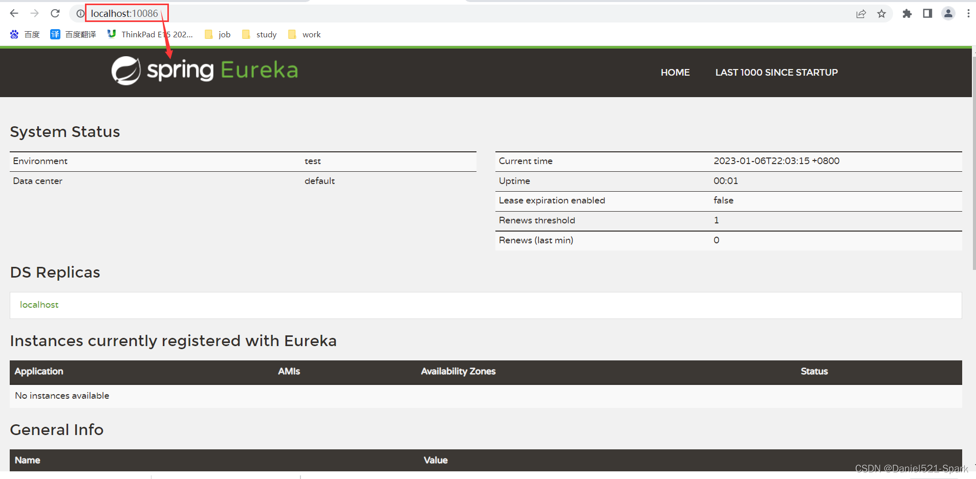
Task: Click the Availability Zones column header
Action: (458, 372)
